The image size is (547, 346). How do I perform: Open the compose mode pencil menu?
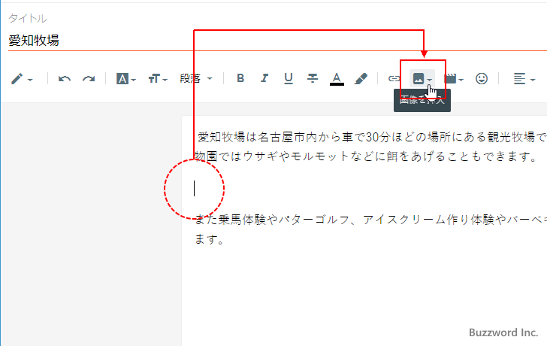[x=21, y=79]
